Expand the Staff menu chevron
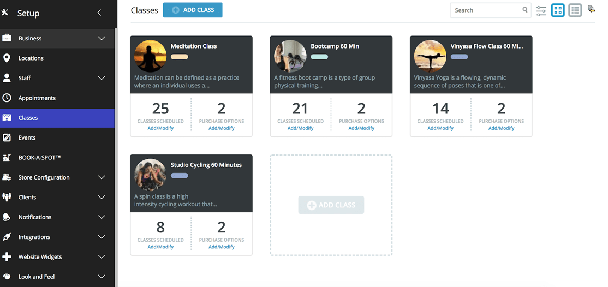This screenshot has height=287, width=608. click(x=102, y=78)
